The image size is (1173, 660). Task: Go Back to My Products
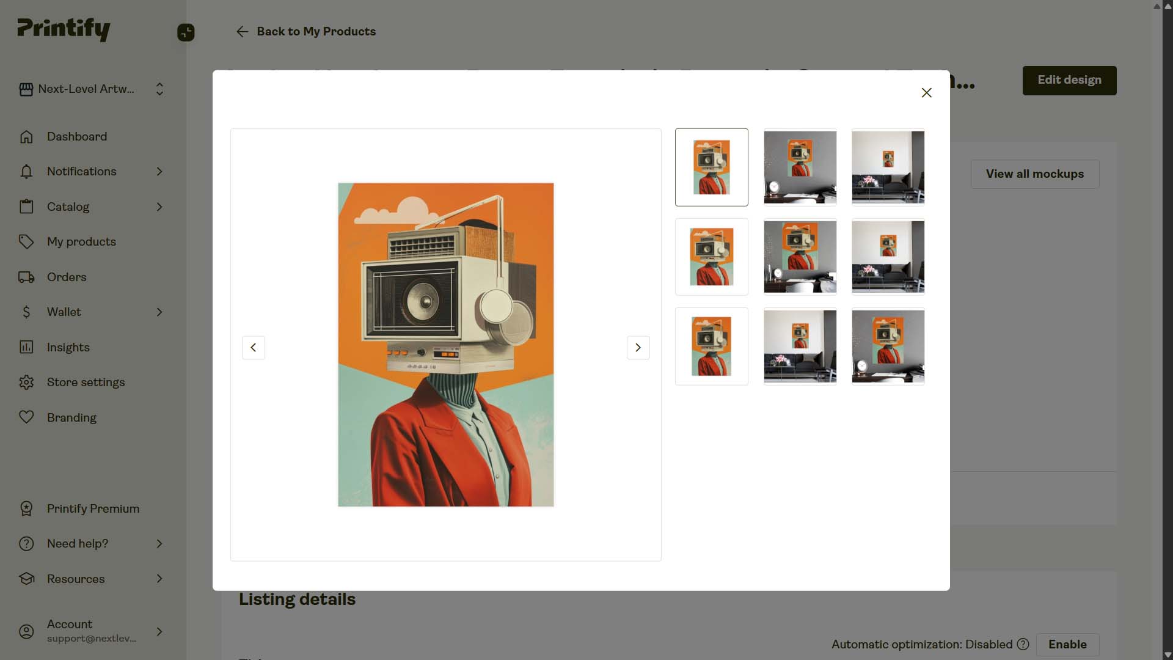[x=305, y=31]
